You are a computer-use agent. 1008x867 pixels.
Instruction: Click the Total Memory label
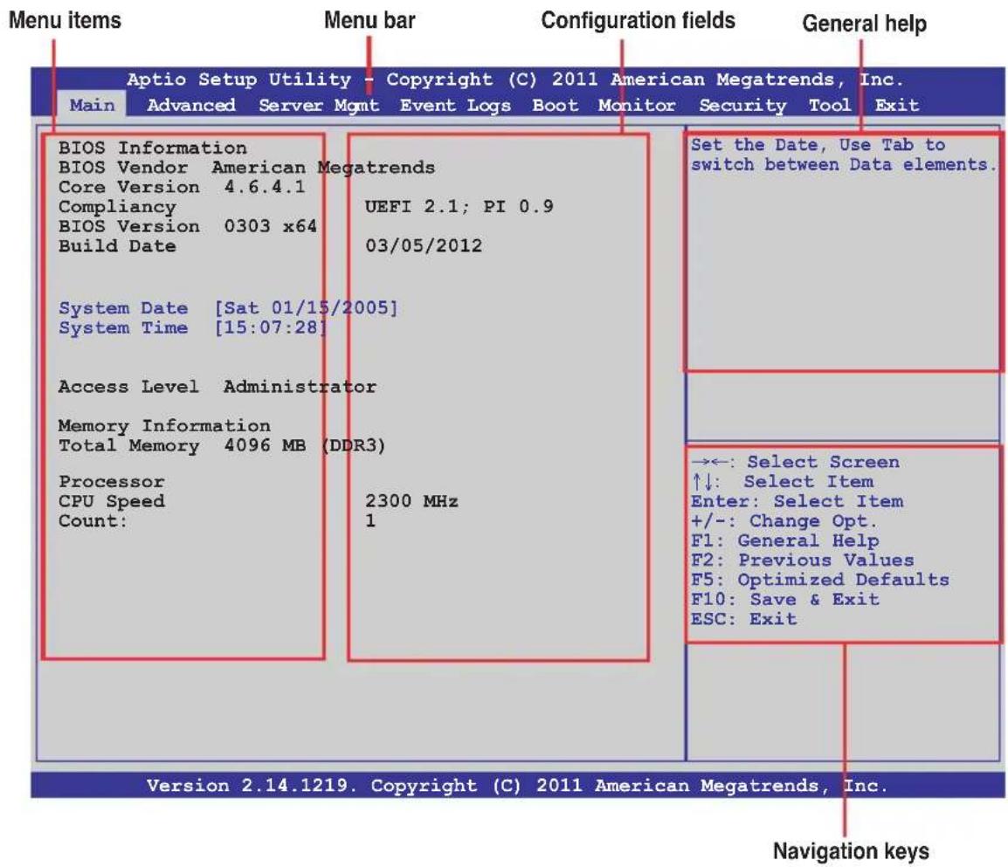click(x=128, y=445)
